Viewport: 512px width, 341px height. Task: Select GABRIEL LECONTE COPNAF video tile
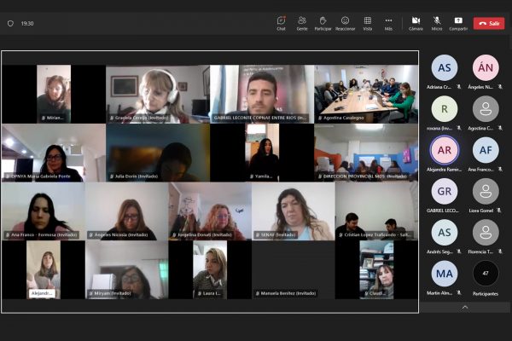pos(262,94)
